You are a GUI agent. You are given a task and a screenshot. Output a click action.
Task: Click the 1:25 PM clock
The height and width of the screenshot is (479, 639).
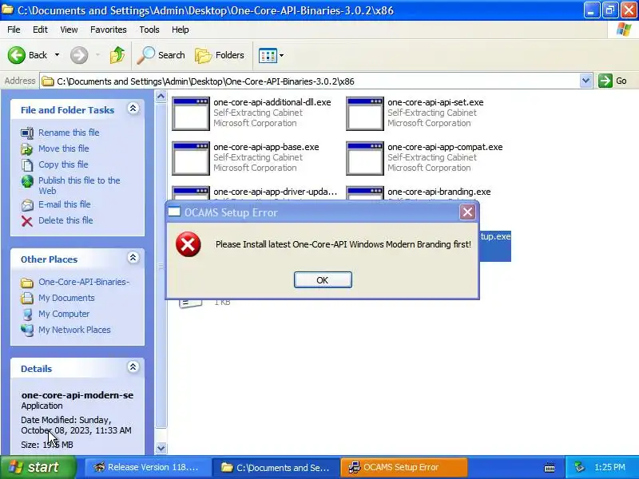click(609, 467)
